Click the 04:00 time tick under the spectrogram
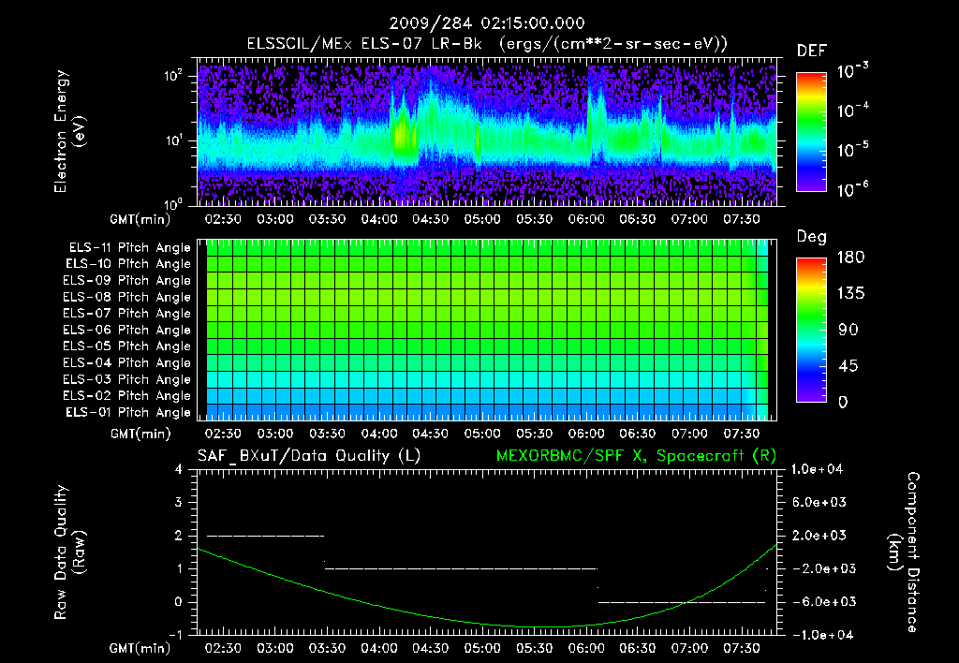The height and width of the screenshot is (663, 959). 378,219
